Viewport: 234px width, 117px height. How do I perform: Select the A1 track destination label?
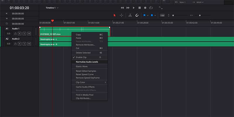[7, 29]
